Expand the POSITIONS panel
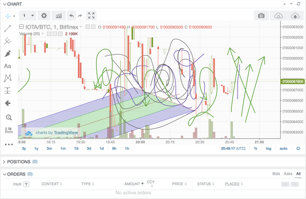The image size is (306, 199). click(x=4, y=162)
